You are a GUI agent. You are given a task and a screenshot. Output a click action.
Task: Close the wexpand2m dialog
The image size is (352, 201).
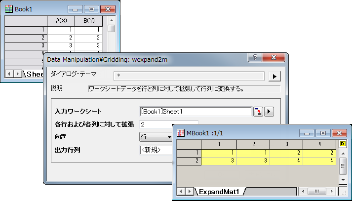[x=274, y=57]
